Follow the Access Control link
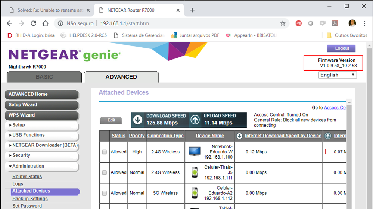 click(x=335, y=107)
